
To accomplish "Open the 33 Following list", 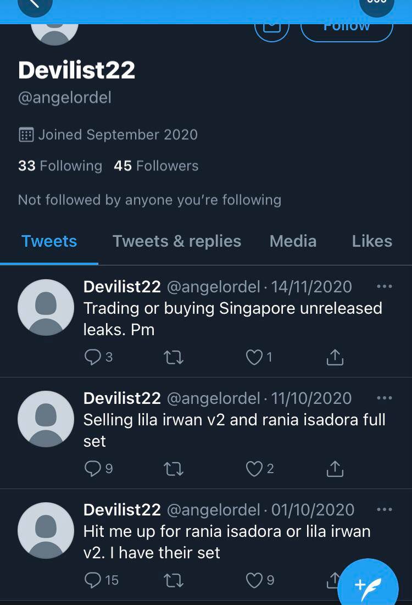I will click(60, 166).
